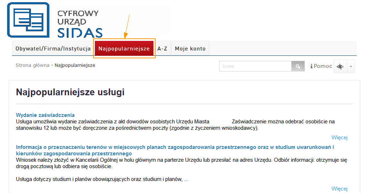Expand the dropdown arrow next to eye icon
Image resolution: width=367 pixels, height=193 pixels.
coord(351,66)
